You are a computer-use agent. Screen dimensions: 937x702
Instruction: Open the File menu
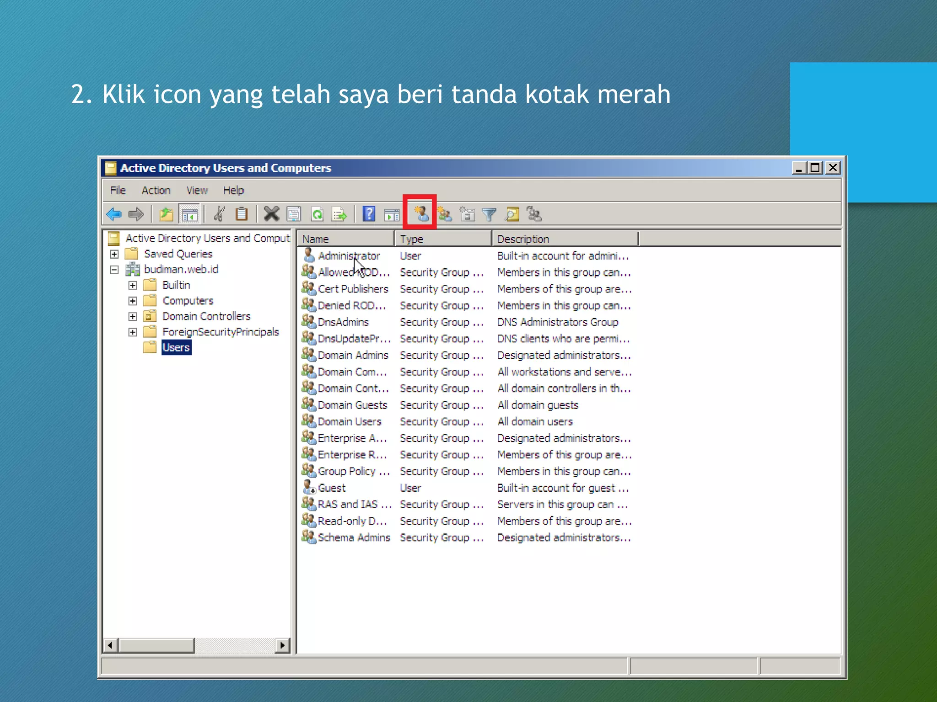pos(118,190)
